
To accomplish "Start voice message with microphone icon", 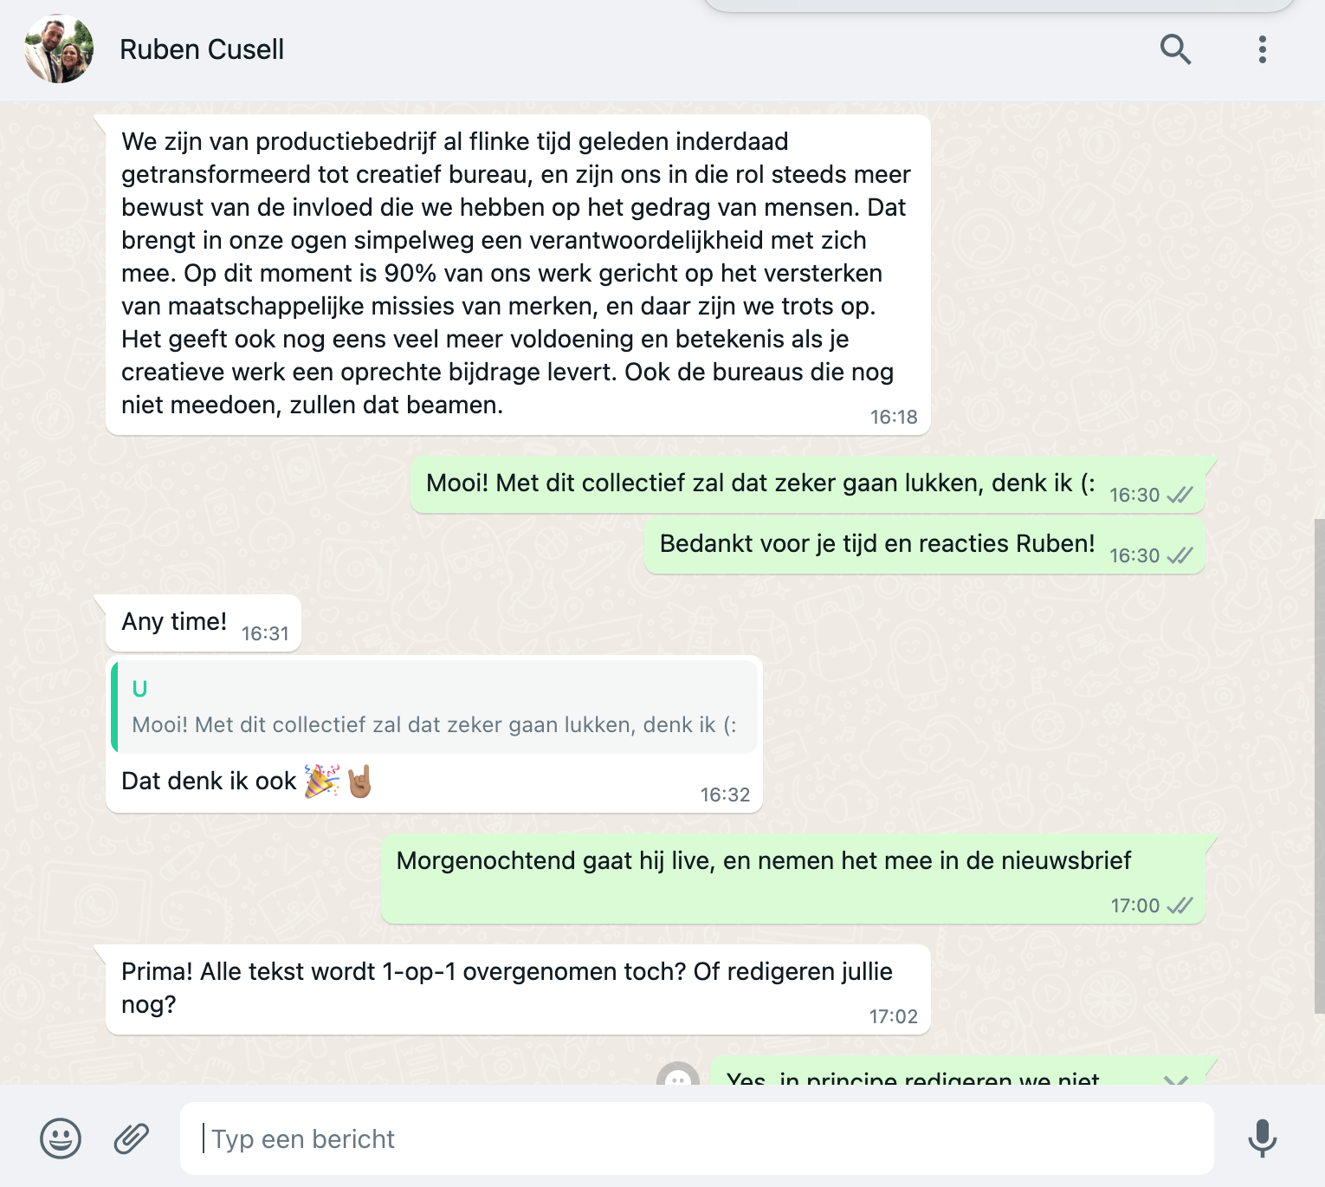I will [1262, 1138].
